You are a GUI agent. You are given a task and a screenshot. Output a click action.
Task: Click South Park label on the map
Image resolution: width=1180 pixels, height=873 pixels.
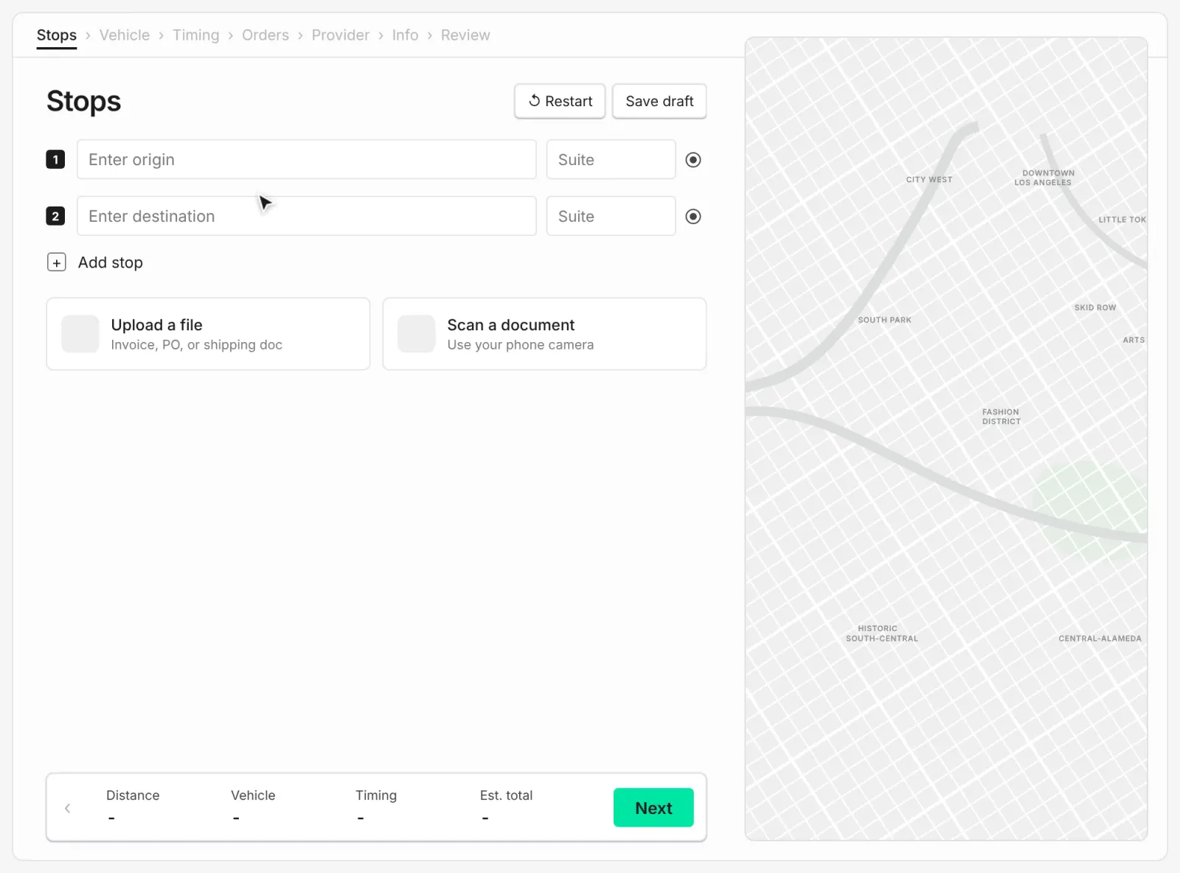tap(884, 320)
